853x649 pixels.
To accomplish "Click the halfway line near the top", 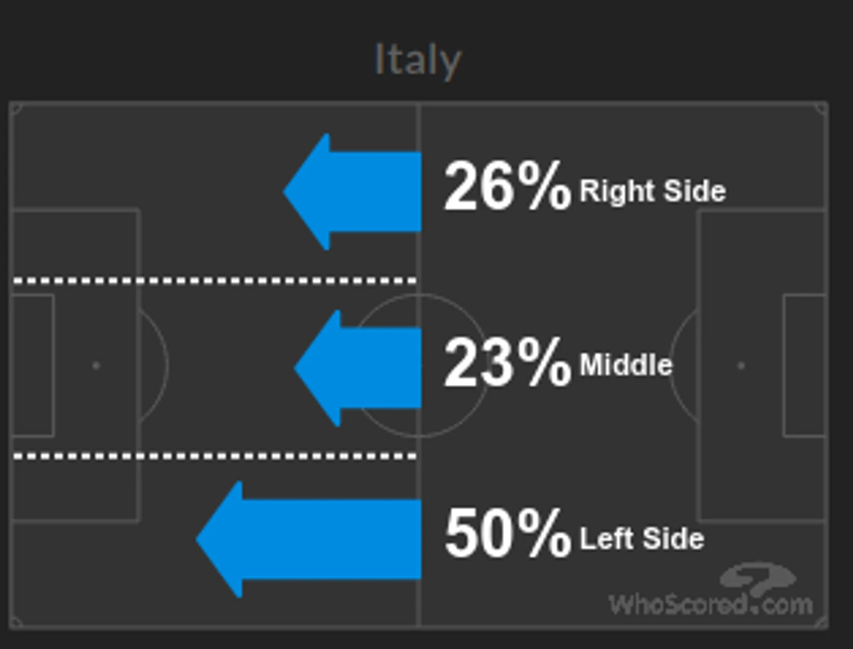I will (x=419, y=126).
